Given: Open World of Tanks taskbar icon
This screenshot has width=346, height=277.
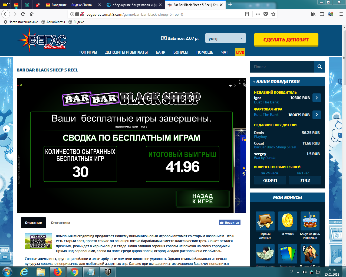Looking at the screenshot, I should [108, 272].
